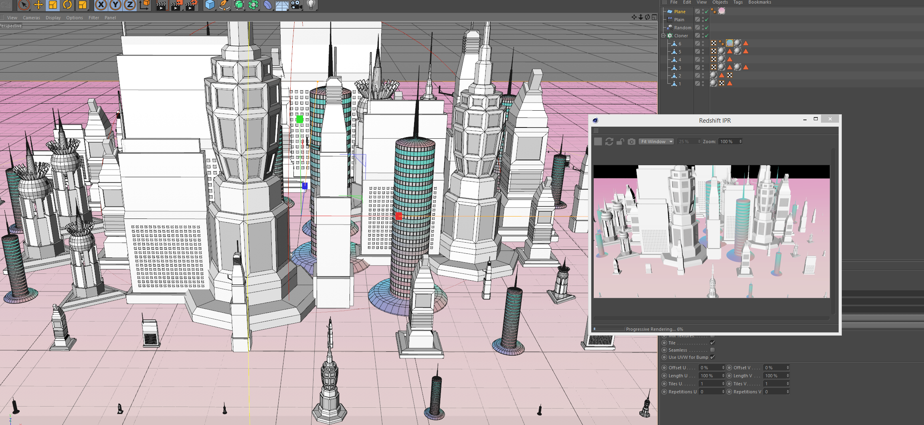Select child object 6 under Cloner
924x425 pixels.
pos(679,44)
